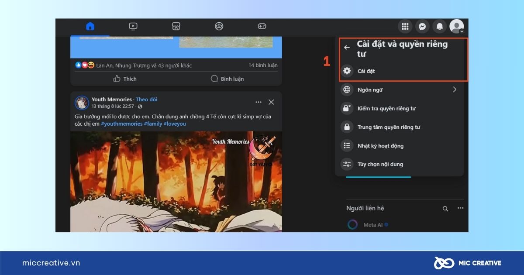This screenshot has height=275, width=524.
Task: Open the Menu grid icon
Action: pos(405,27)
